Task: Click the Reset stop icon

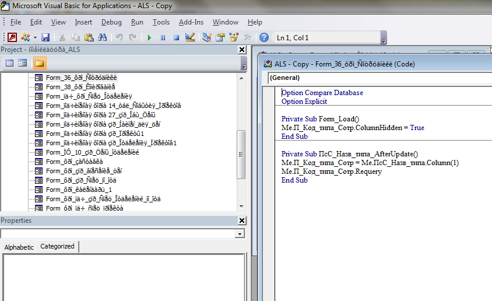Action: tap(177, 38)
